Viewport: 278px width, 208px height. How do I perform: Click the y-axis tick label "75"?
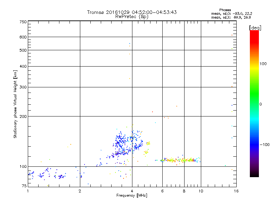coord(24,186)
